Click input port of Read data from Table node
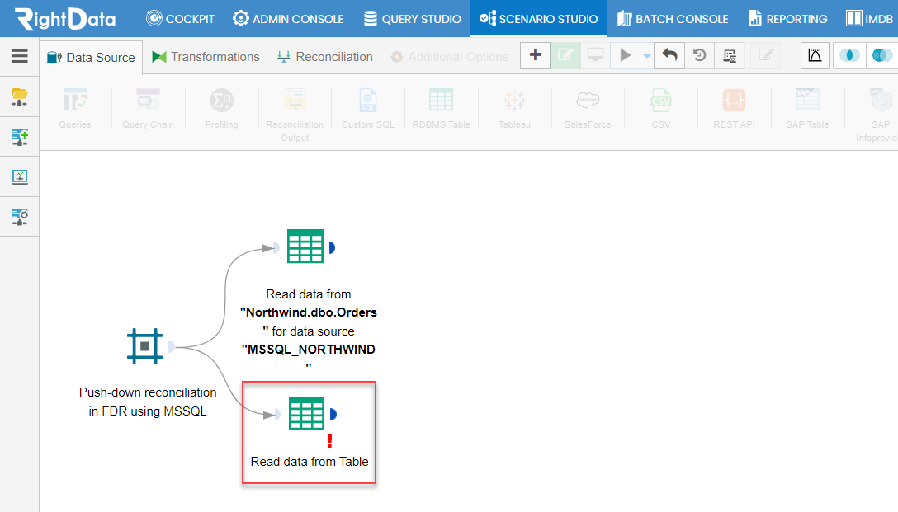Viewport: 898px width, 512px height. (278, 414)
